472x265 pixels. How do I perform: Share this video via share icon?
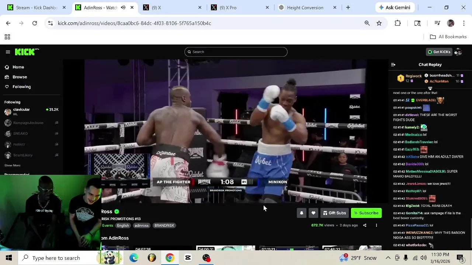pos(365,225)
